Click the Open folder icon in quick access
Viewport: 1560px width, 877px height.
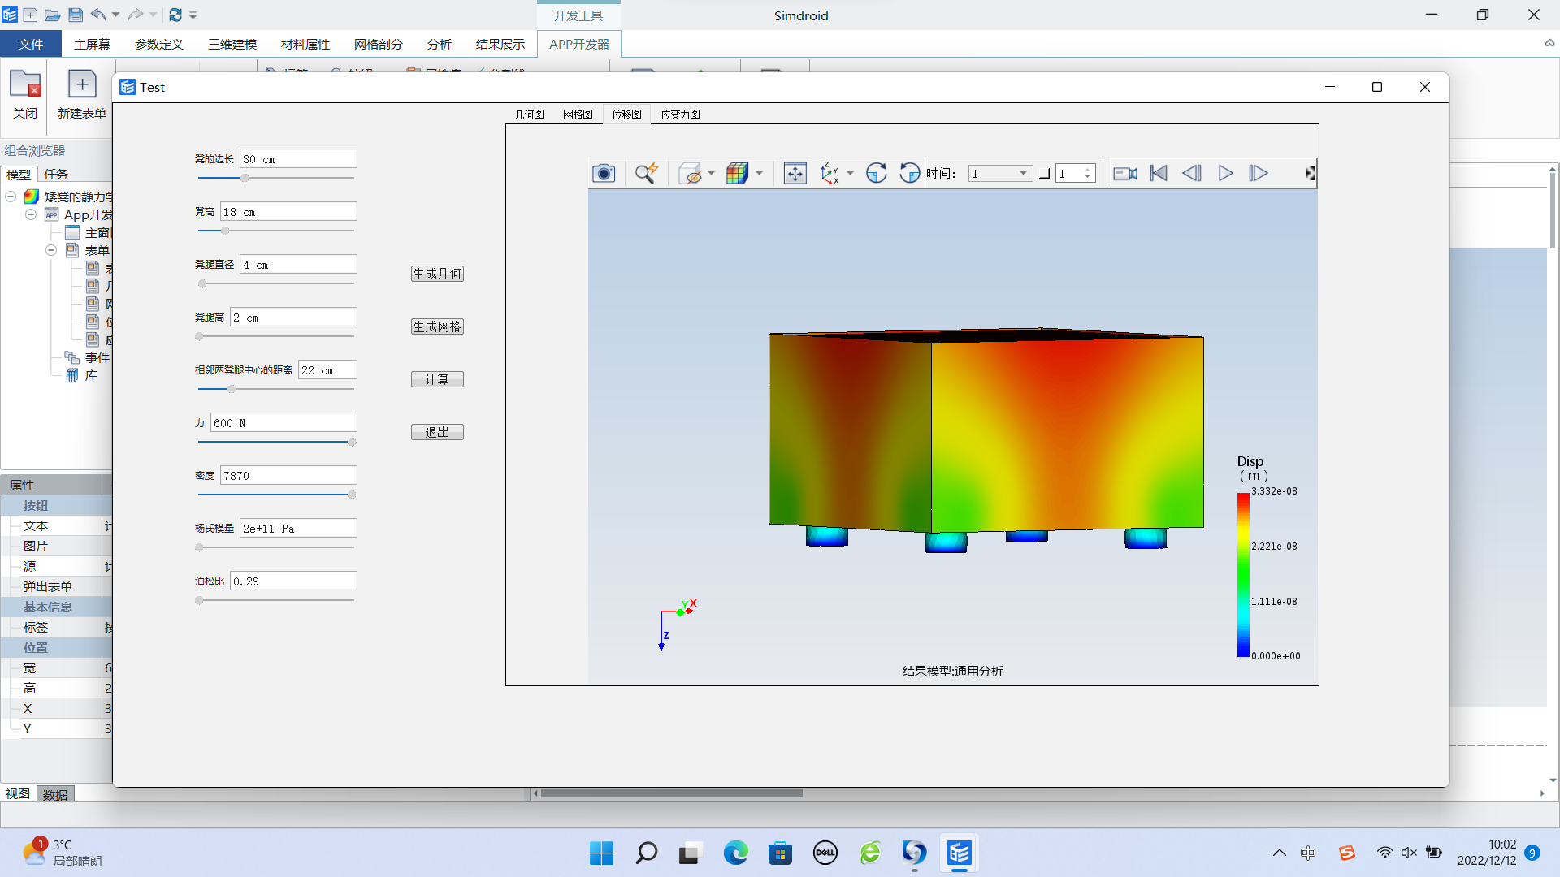point(53,15)
